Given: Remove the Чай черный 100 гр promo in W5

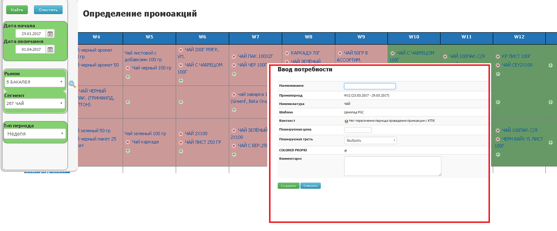Looking at the screenshot, I should pos(128,68).
